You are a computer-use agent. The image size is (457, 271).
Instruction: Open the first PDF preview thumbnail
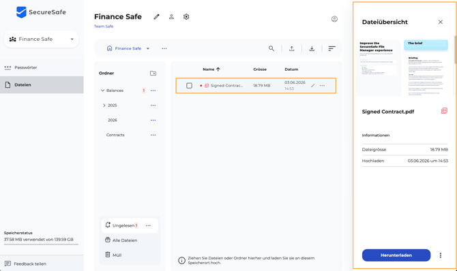[378, 68]
